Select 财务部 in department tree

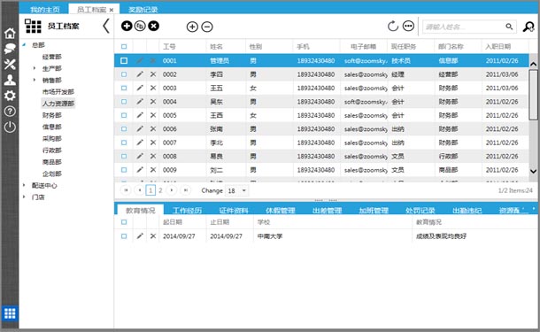pos(52,115)
